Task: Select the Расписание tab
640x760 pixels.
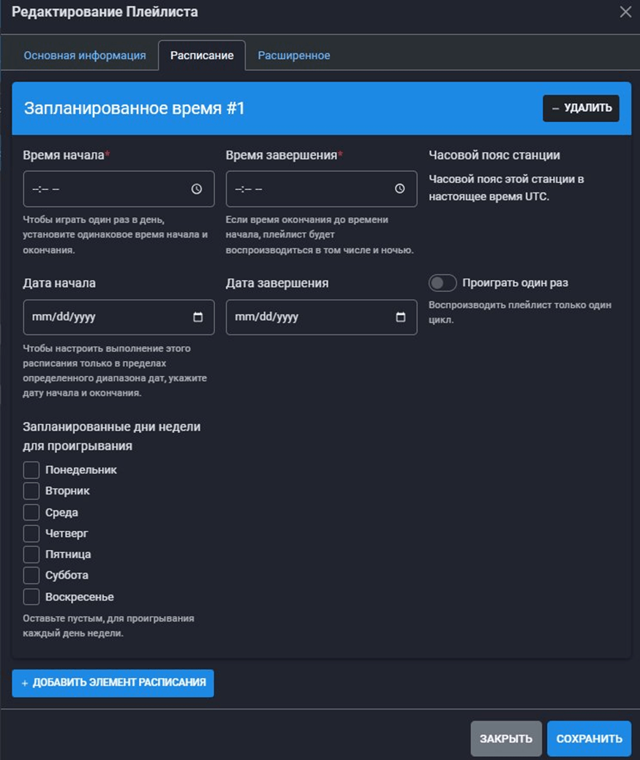Action: 202,56
